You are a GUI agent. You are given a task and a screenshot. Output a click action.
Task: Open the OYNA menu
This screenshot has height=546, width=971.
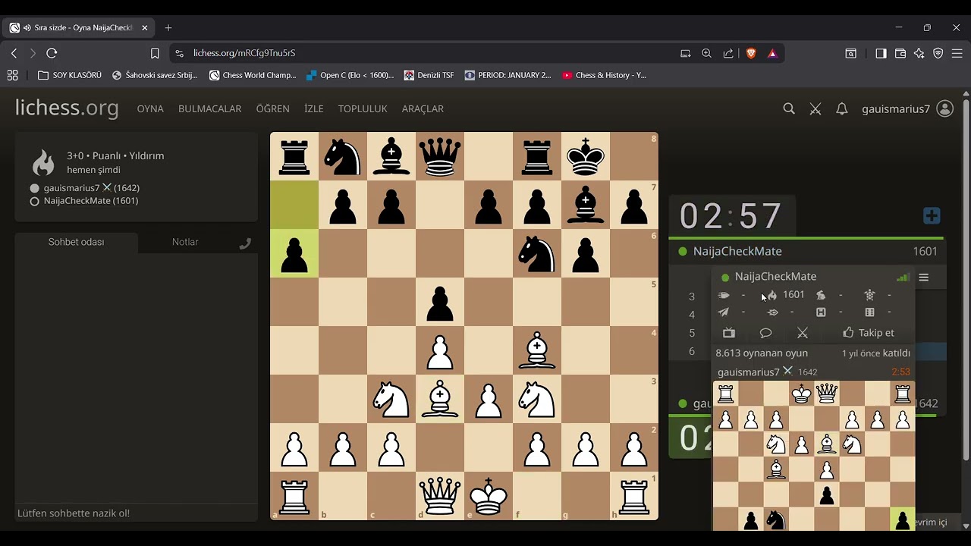click(150, 108)
